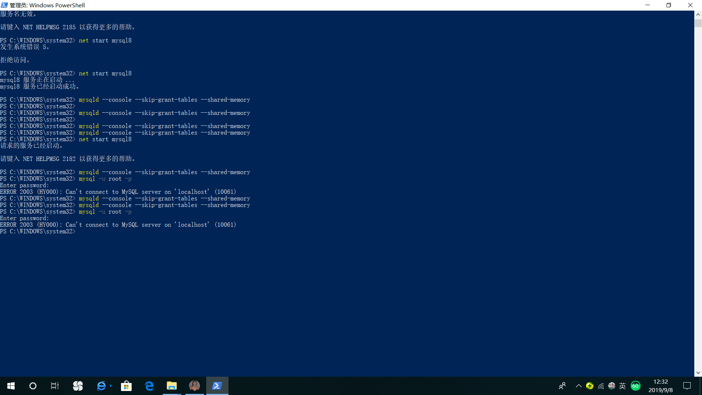Click the '服务名无效。' error line
Screen dimensions: 702x395
click(18, 14)
